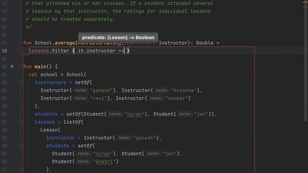
Task: Click the students named argument on line 30
Action: click(58, 146)
